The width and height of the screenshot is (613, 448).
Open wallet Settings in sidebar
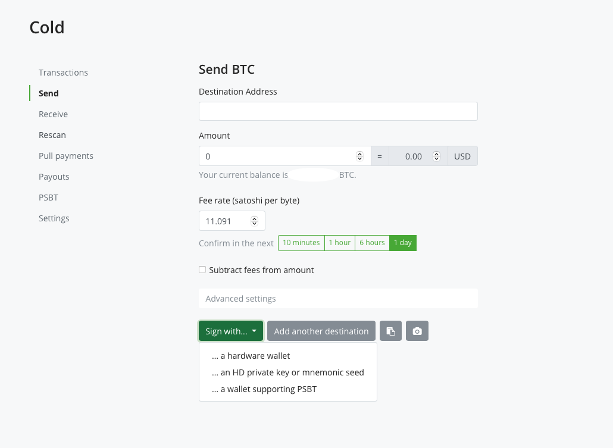(54, 218)
